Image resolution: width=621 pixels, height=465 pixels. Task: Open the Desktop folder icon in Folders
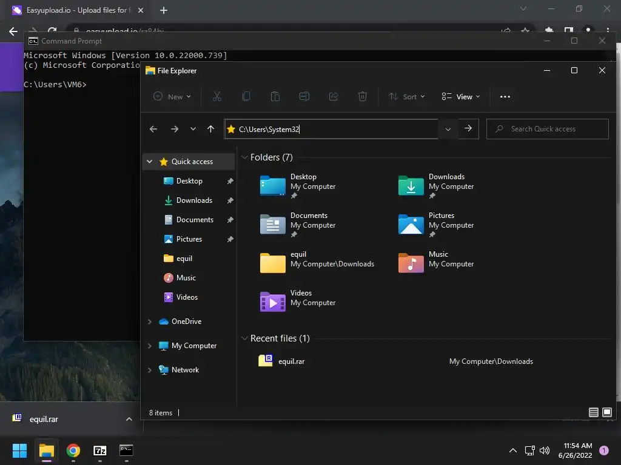[x=272, y=185]
